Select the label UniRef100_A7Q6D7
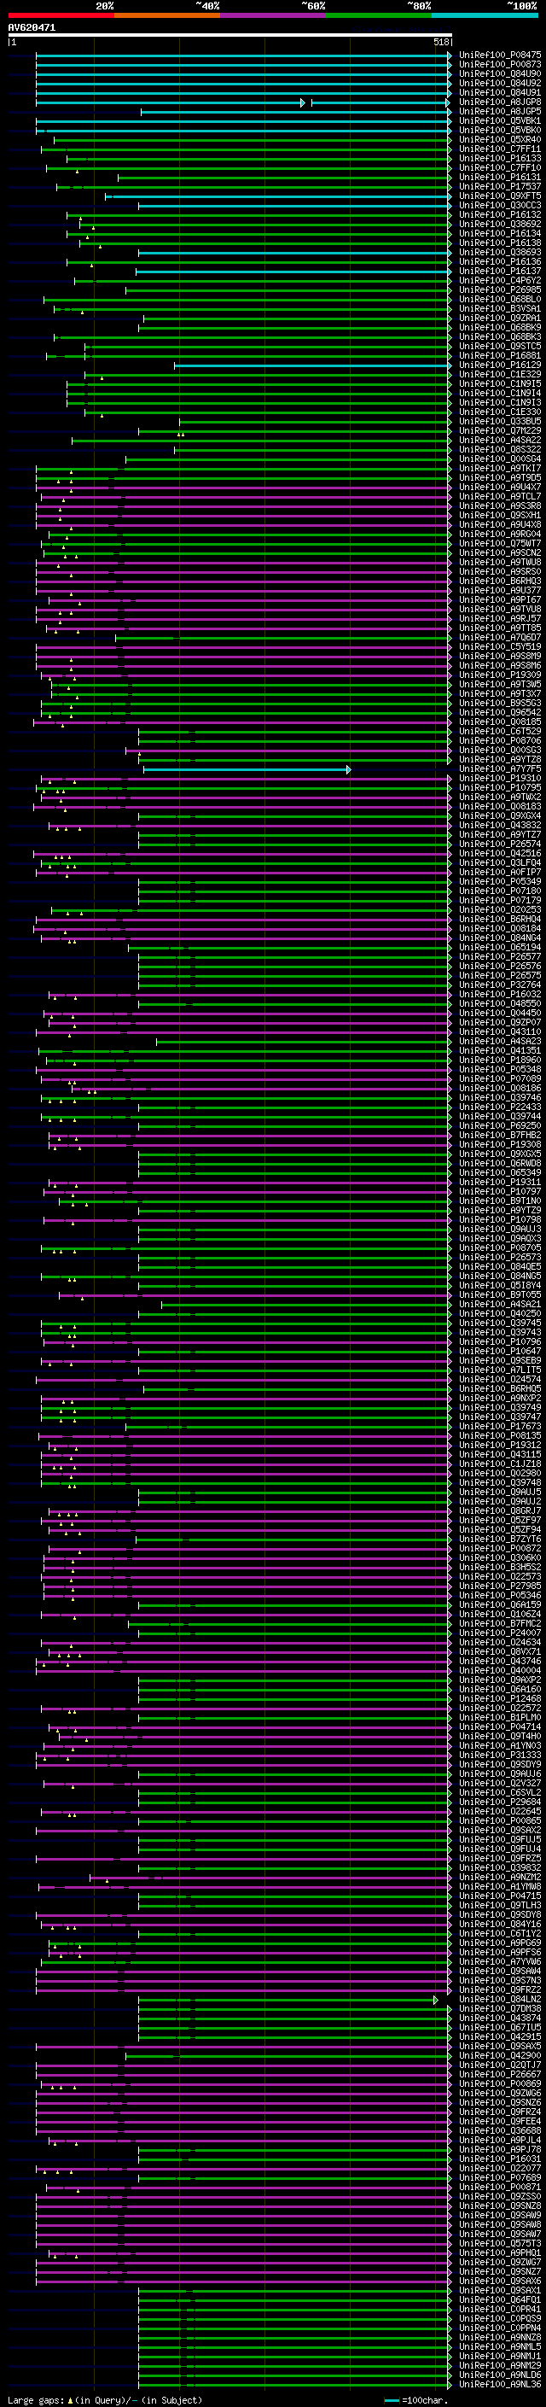The height and width of the screenshot is (2407, 546). point(500,637)
